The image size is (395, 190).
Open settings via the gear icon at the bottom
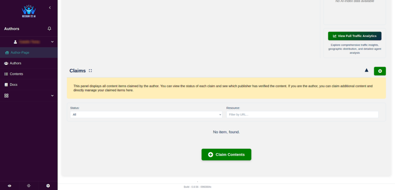point(48,186)
